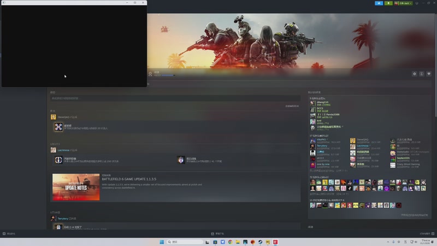Click the view all friends link in friends panel
This screenshot has width=437, height=246.
coord(415,215)
